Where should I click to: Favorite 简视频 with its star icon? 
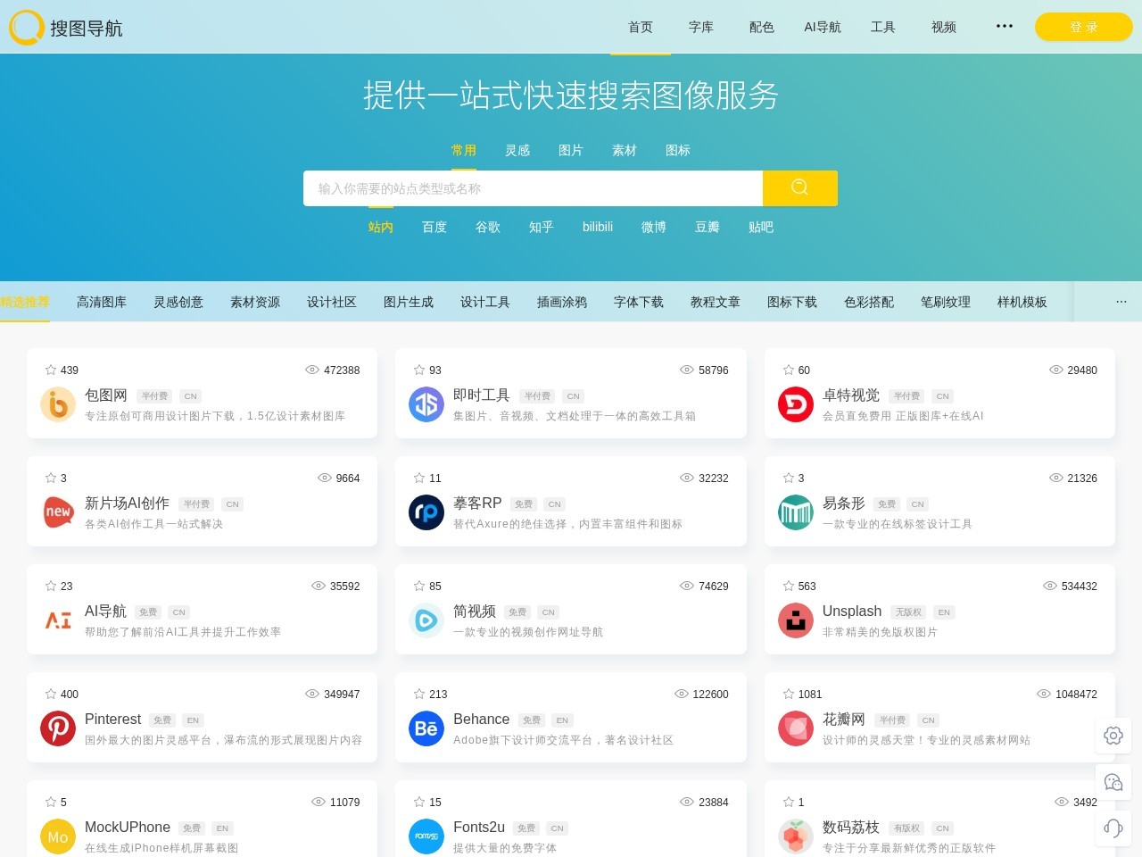[419, 586]
